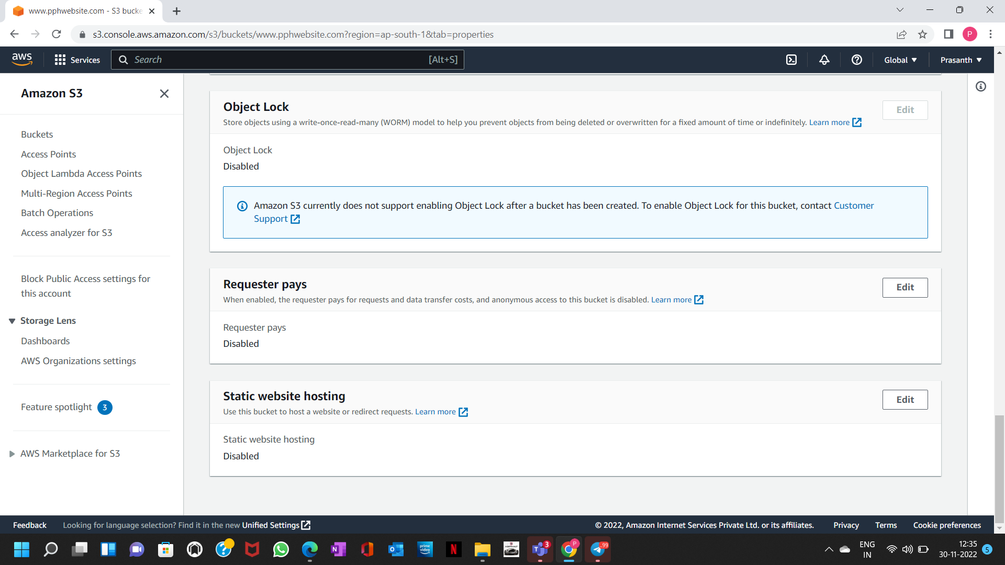Open the Global region dropdown
The width and height of the screenshot is (1005, 565).
pyautogui.click(x=900, y=60)
